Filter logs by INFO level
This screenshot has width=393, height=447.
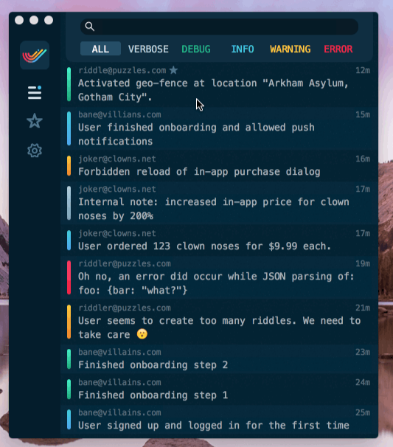click(243, 49)
